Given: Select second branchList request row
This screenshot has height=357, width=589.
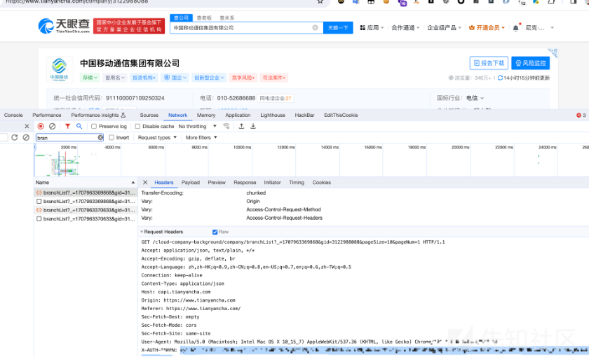Looking at the screenshot, I should (86, 202).
